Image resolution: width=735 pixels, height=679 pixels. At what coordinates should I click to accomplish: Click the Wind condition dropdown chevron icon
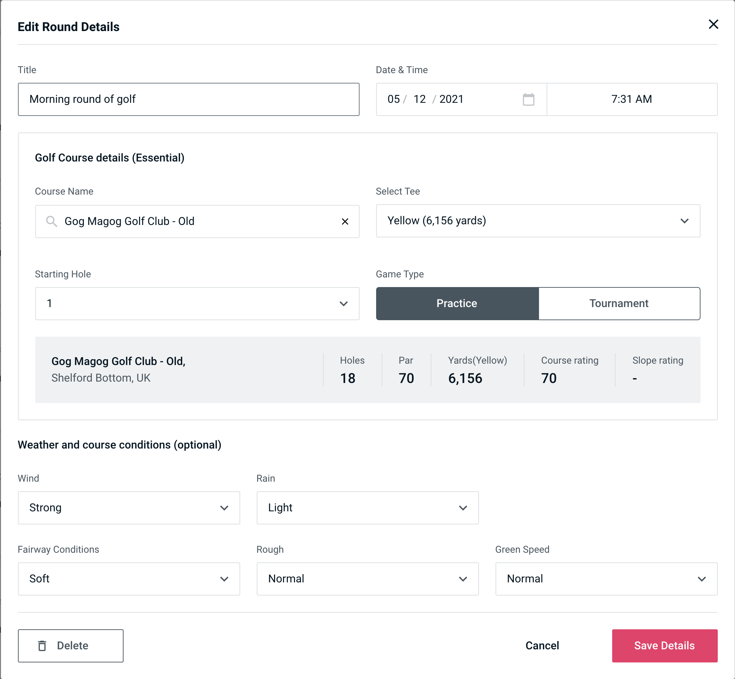[x=225, y=508]
